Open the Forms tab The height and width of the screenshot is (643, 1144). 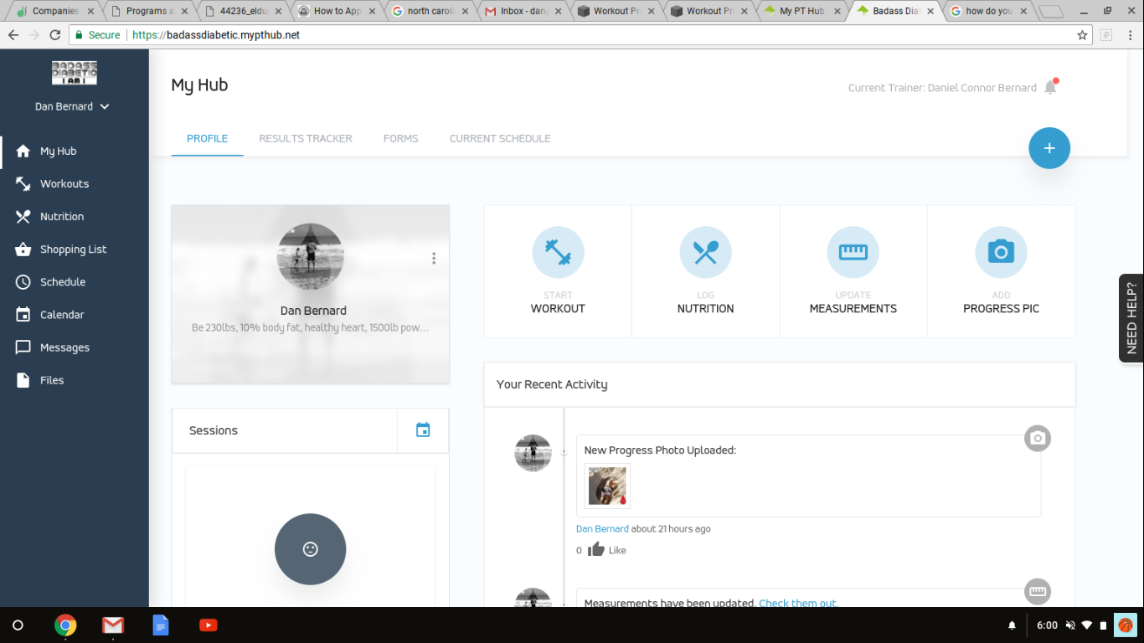400,138
